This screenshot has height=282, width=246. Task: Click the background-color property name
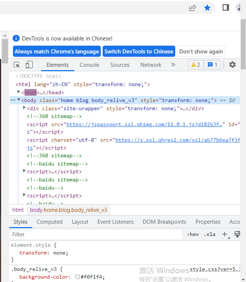[x=44, y=277]
